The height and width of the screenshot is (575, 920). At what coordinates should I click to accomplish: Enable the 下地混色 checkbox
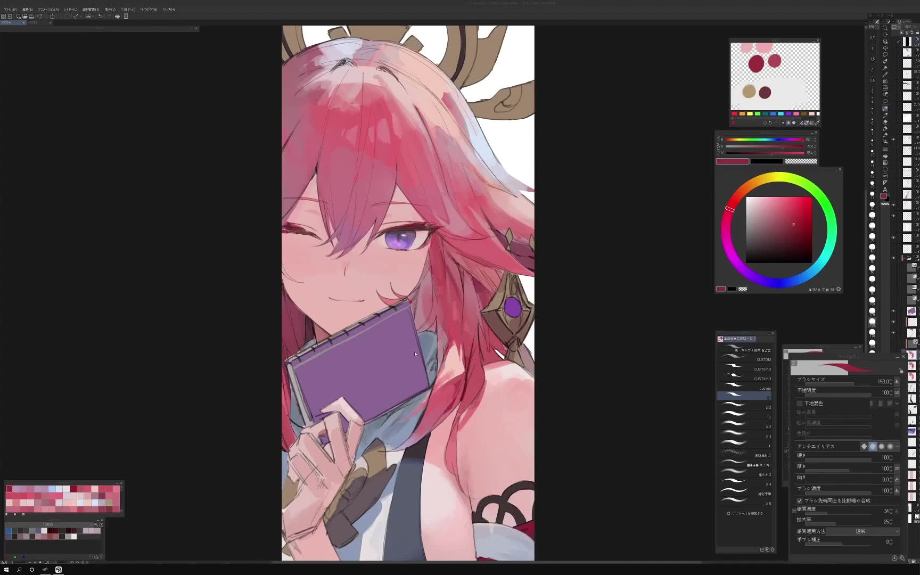tap(799, 404)
